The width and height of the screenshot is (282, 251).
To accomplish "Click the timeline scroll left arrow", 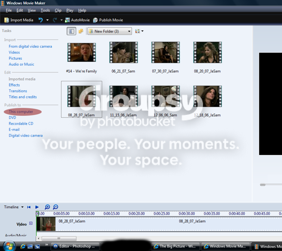I will click(38, 239).
